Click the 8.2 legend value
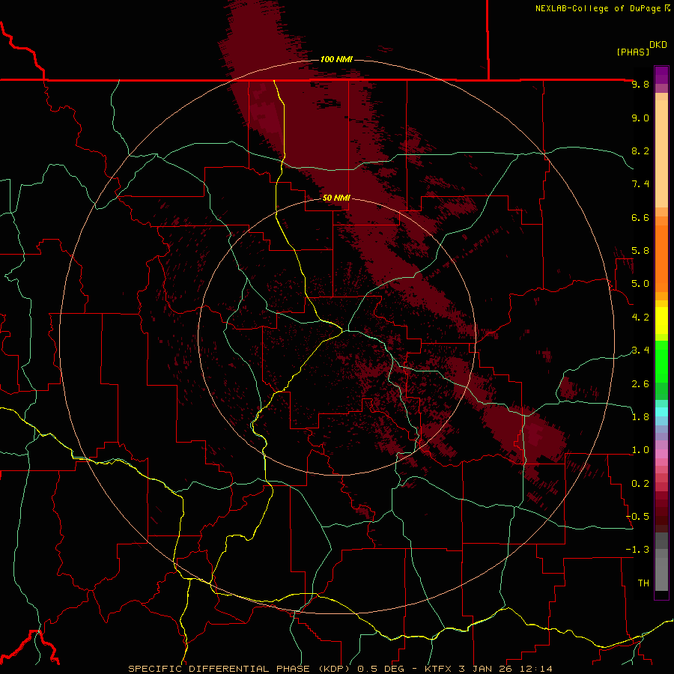 [x=640, y=151]
